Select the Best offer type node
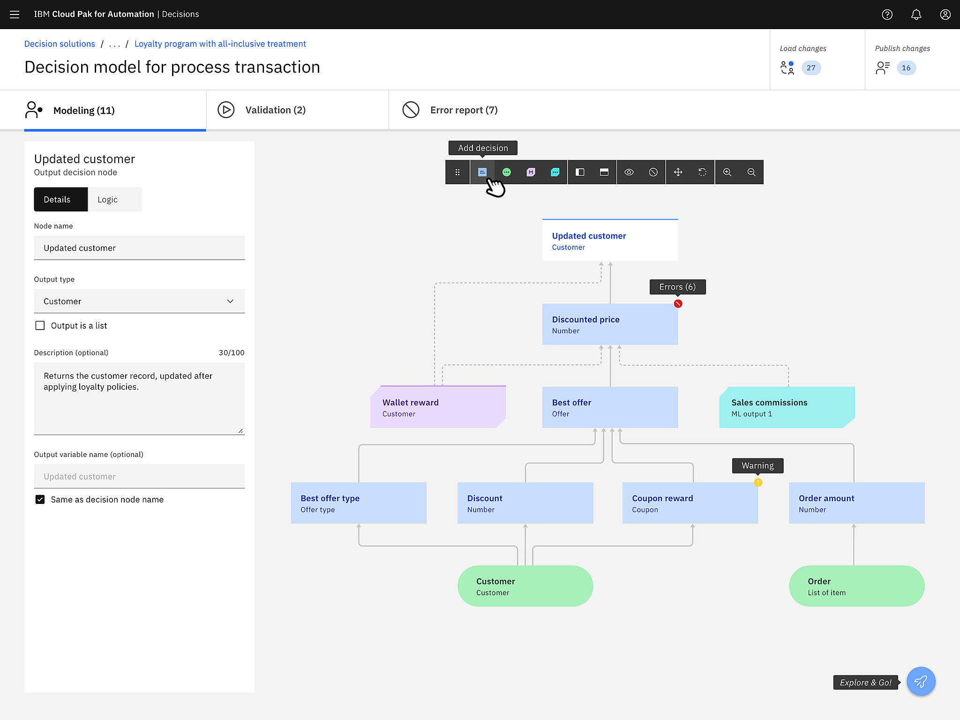 (359, 503)
